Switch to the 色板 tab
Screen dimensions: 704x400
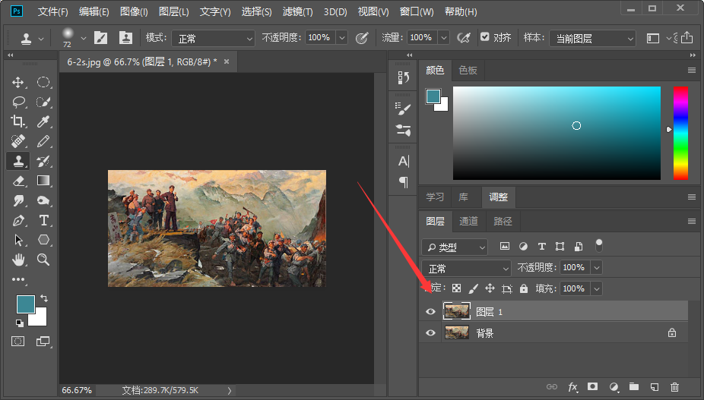[x=468, y=70]
